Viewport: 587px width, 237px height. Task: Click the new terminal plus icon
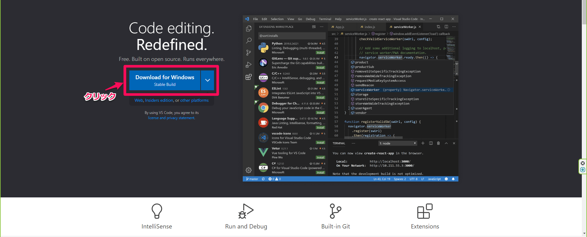click(x=423, y=143)
